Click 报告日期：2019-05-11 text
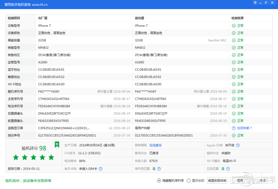278x189 pixels. click(24, 169)
